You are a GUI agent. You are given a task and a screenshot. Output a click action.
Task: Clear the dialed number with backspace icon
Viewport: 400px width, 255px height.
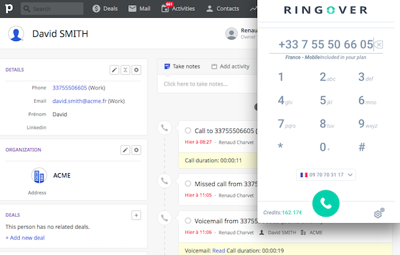tap(379, 45)
